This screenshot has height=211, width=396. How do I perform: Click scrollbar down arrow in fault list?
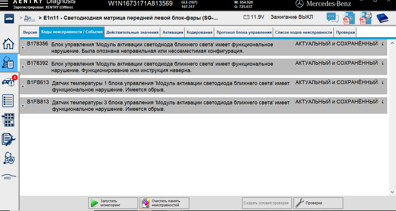392,192
